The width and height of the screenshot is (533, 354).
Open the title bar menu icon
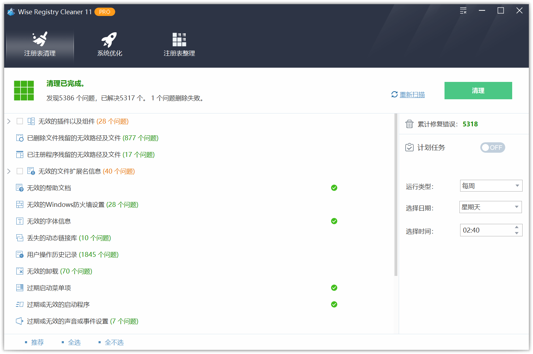click(x=463, y=11)
